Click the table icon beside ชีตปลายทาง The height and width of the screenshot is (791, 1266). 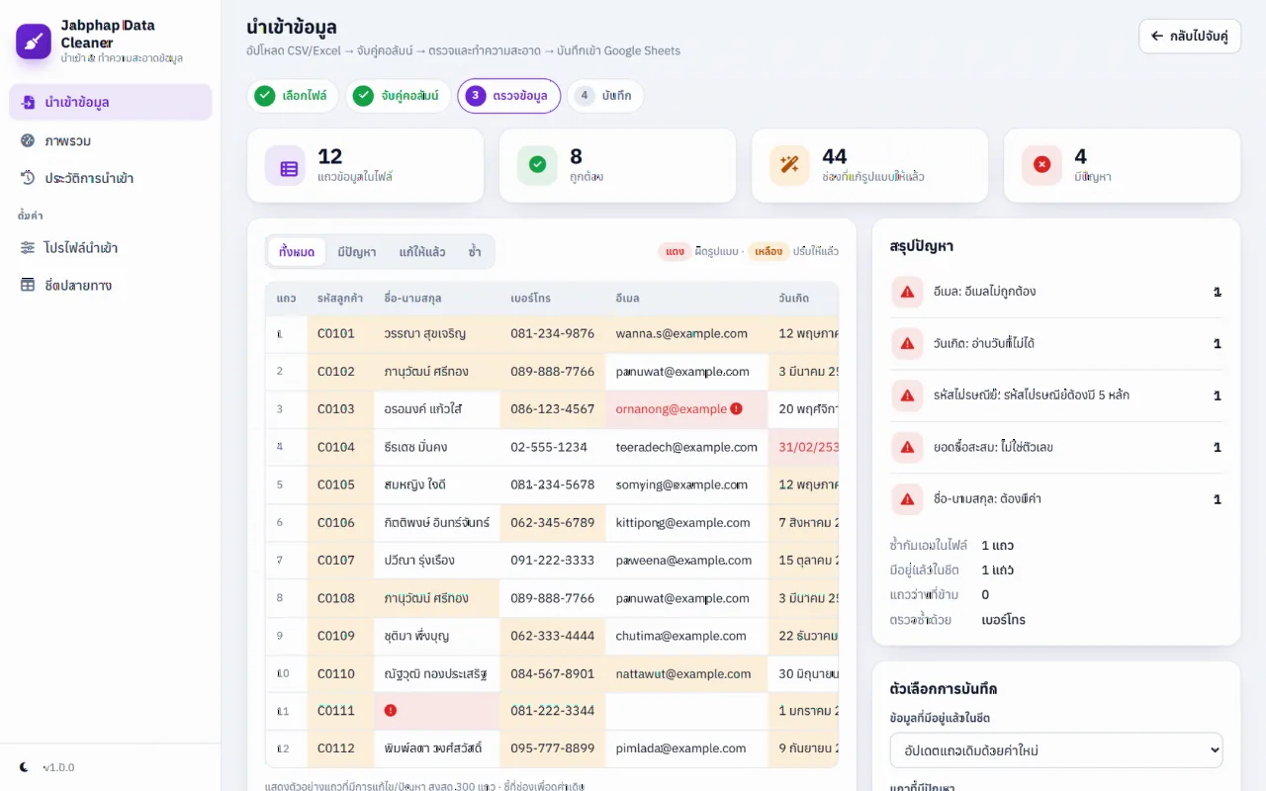coord(28,285)
